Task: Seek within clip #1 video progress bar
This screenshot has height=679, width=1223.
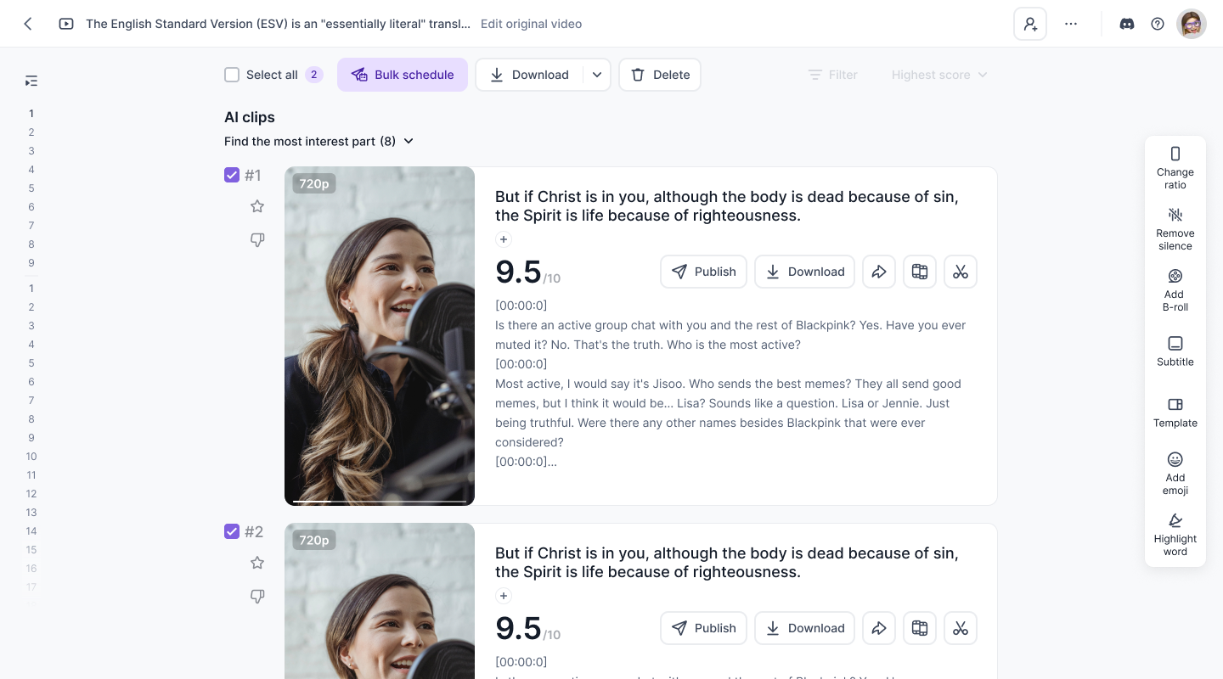Action: coord(380,501)
